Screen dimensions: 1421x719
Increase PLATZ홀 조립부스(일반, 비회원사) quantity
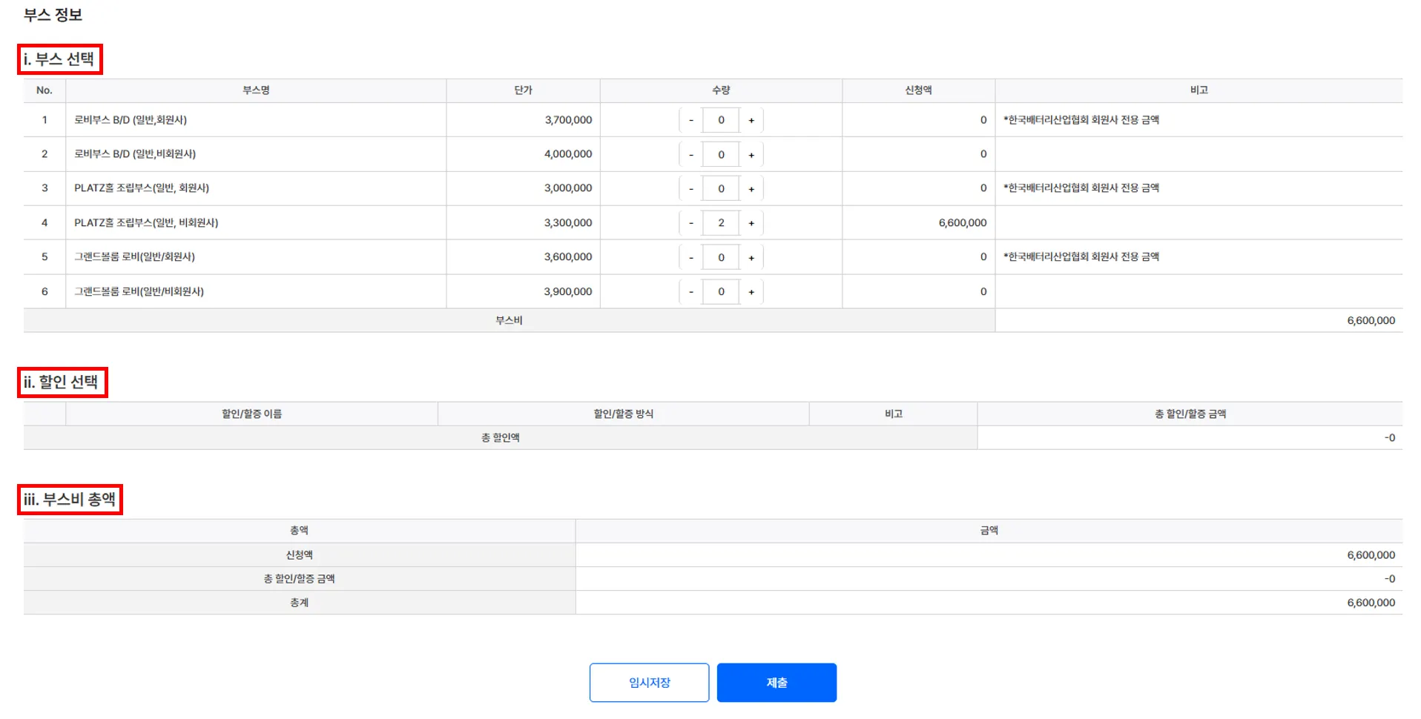tap(751, 222)
